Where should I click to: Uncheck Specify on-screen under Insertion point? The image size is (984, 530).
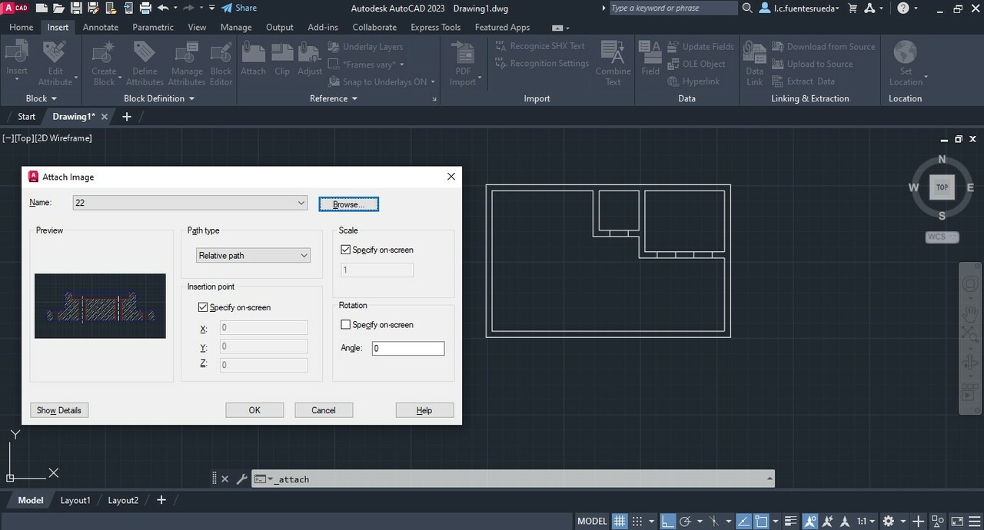tap(203, 307)
